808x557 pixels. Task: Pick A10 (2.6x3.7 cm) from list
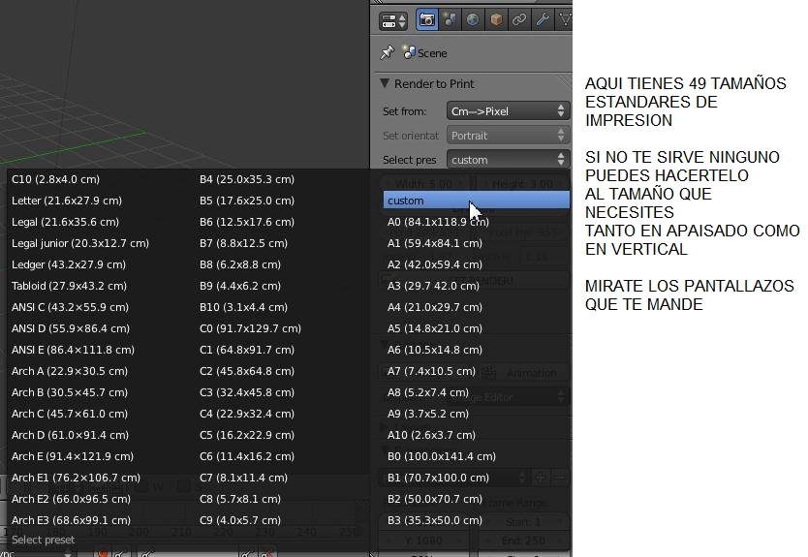(x=431, y=435)
